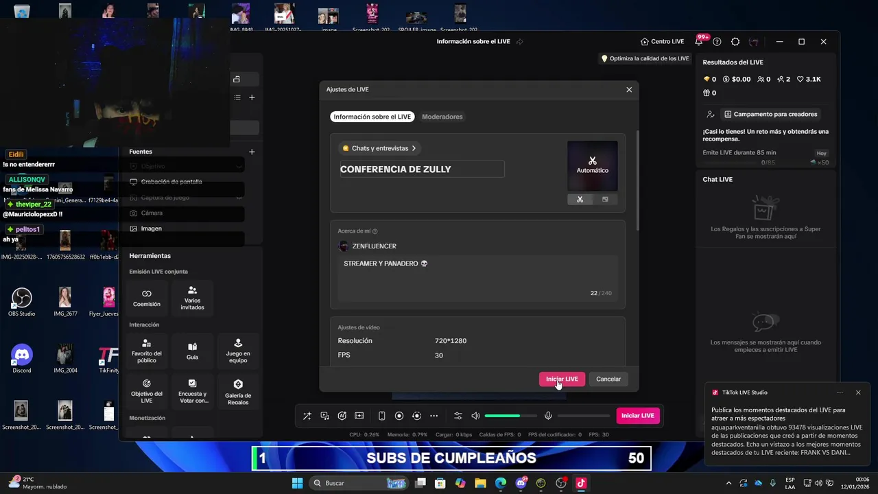The image size is (878, 494).
Task: Open the sparkle frame overlay tool
Action: 359,416
